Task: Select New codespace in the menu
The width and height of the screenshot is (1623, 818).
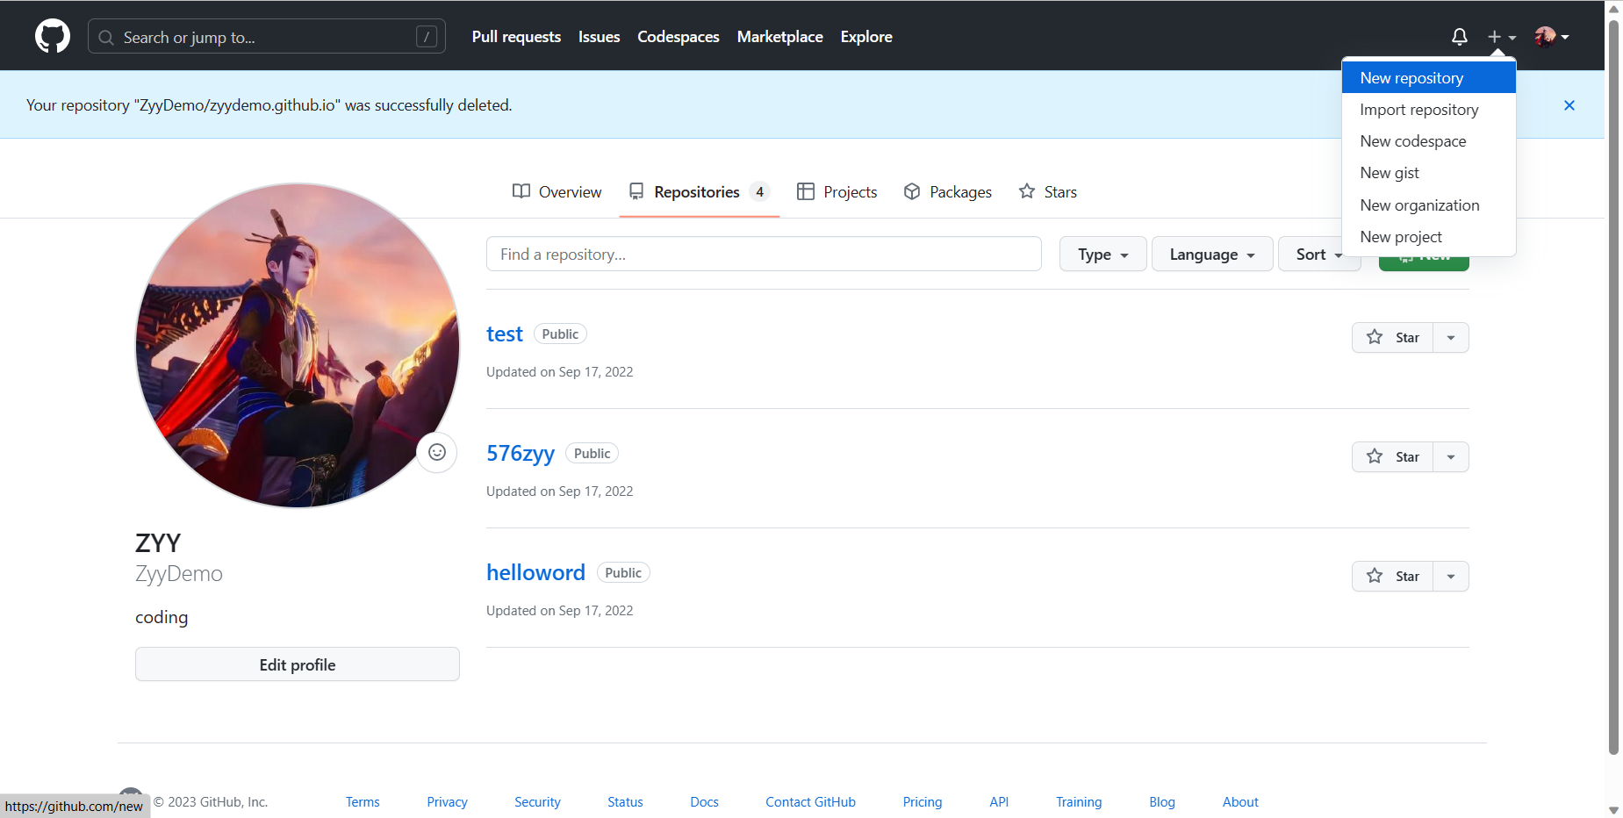Action: tap(1429, 141)
